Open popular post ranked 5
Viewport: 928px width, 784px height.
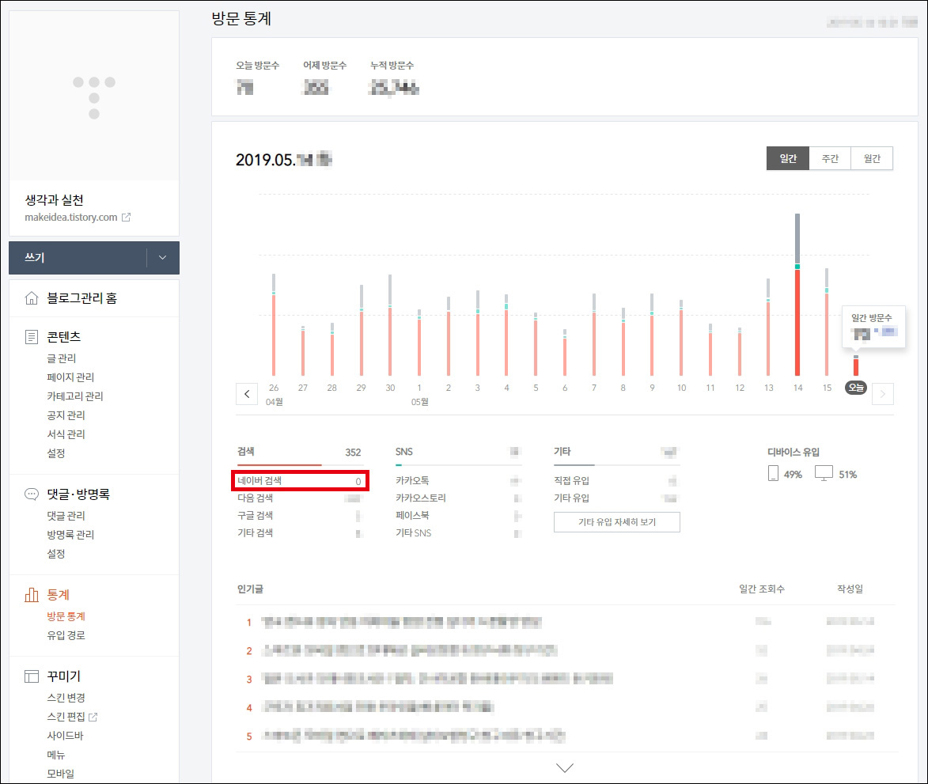(413, 736)
